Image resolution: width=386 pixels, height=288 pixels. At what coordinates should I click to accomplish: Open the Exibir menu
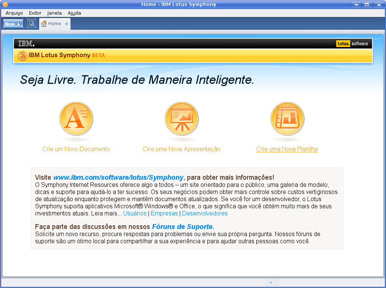pos(35,13)
